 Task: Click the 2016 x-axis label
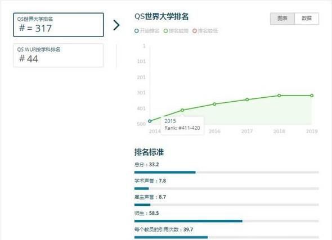tap(214, 132)
